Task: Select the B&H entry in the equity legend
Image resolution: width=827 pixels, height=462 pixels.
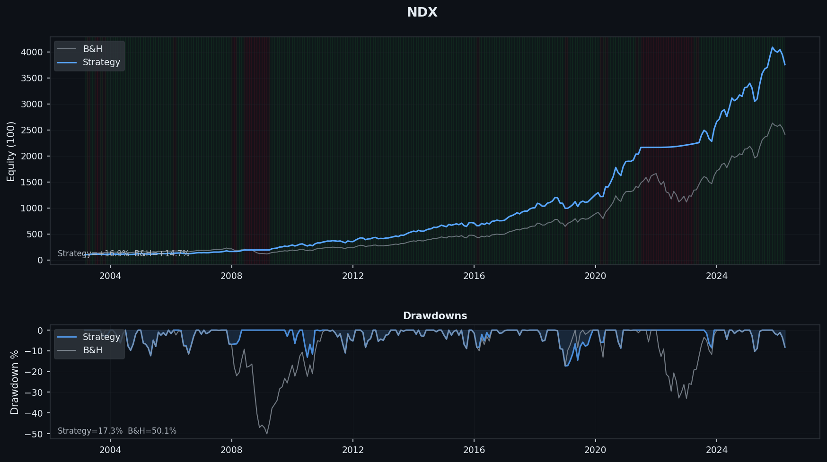Action: click(x=92, y=49)
